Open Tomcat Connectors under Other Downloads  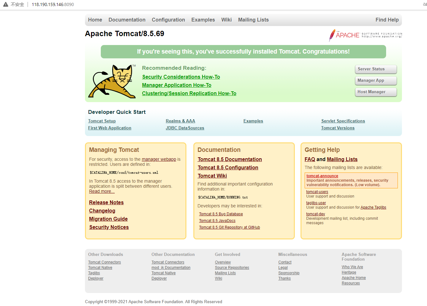(104, 262)
